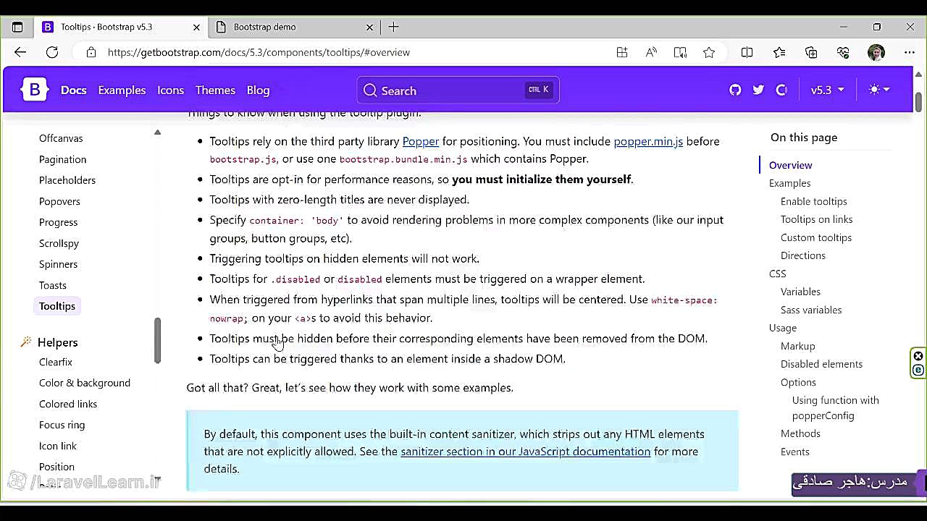Open Favorites list icon

779,52
